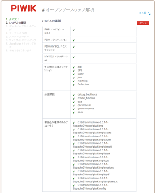155x193 pixels.
Task: Click check mark for MYSQLI エクステンション row
Action: click(x=74, y=57)
